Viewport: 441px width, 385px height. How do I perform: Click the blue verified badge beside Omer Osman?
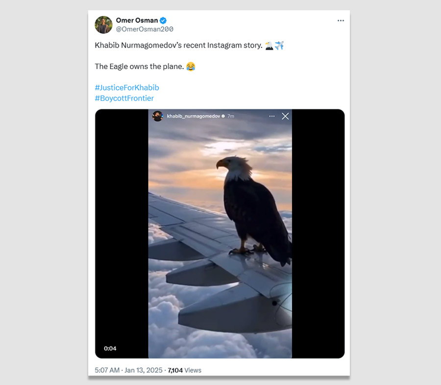(163, 21)
